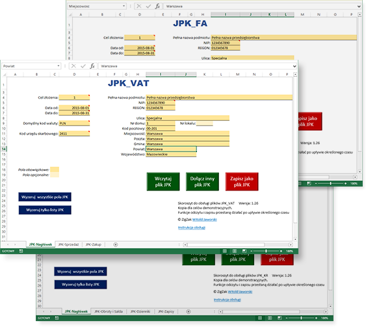Click the Kod urzędu skarbowego field with 2411

pyautogui.click(x=74, y=133)
